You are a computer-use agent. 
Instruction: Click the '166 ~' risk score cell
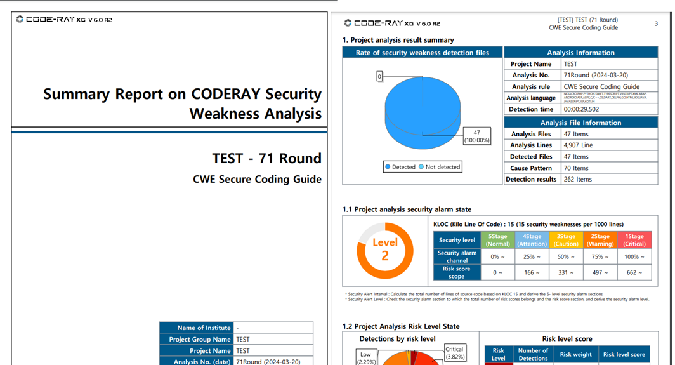tap(532, 272)
